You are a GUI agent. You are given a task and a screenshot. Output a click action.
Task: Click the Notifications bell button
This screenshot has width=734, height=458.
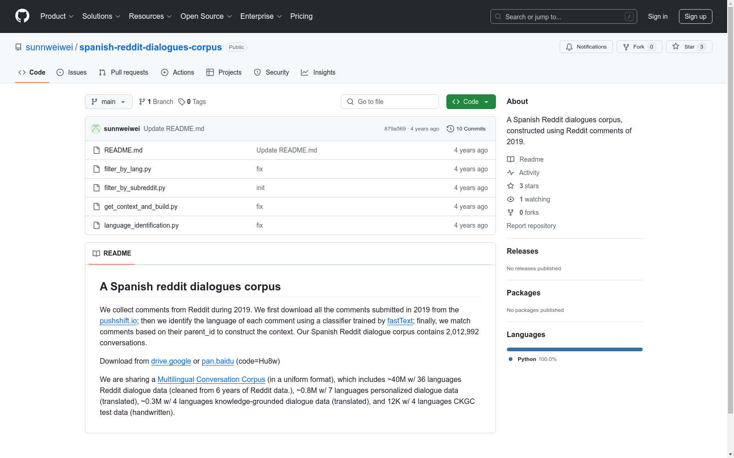click(x=586, y=47)
